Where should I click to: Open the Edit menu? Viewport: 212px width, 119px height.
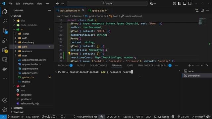[x=18, y=4]
